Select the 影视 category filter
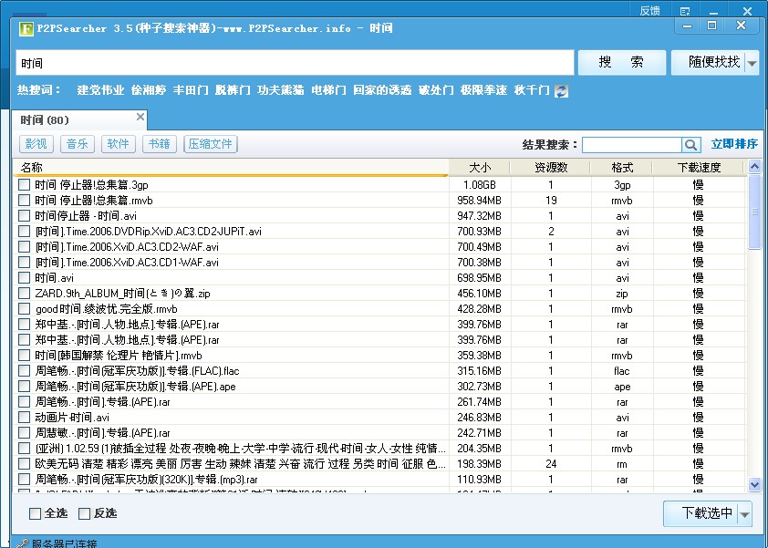This screenshot has height=548, width=768. tap(35, 143)
